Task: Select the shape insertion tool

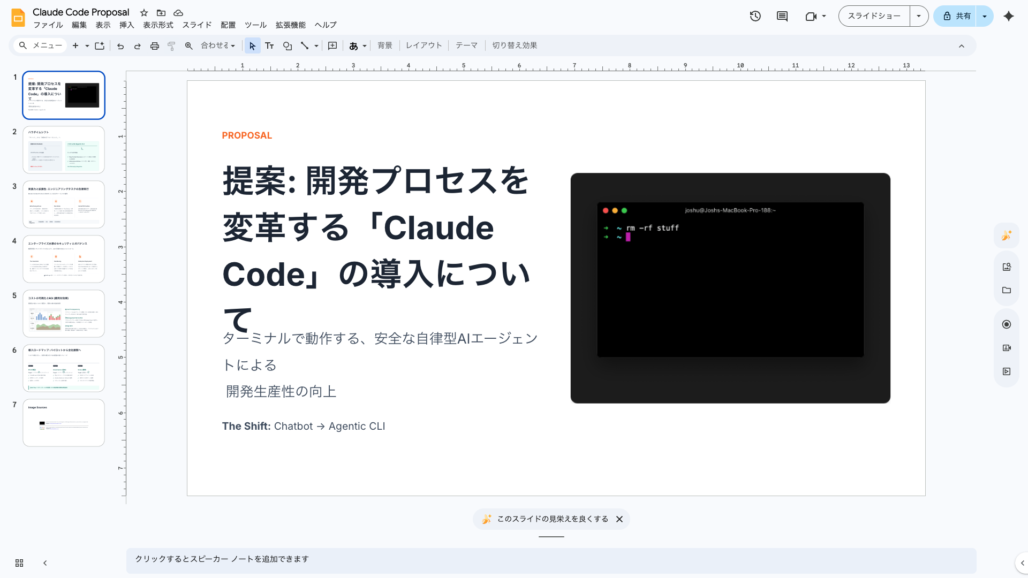Action: [288, 45]
